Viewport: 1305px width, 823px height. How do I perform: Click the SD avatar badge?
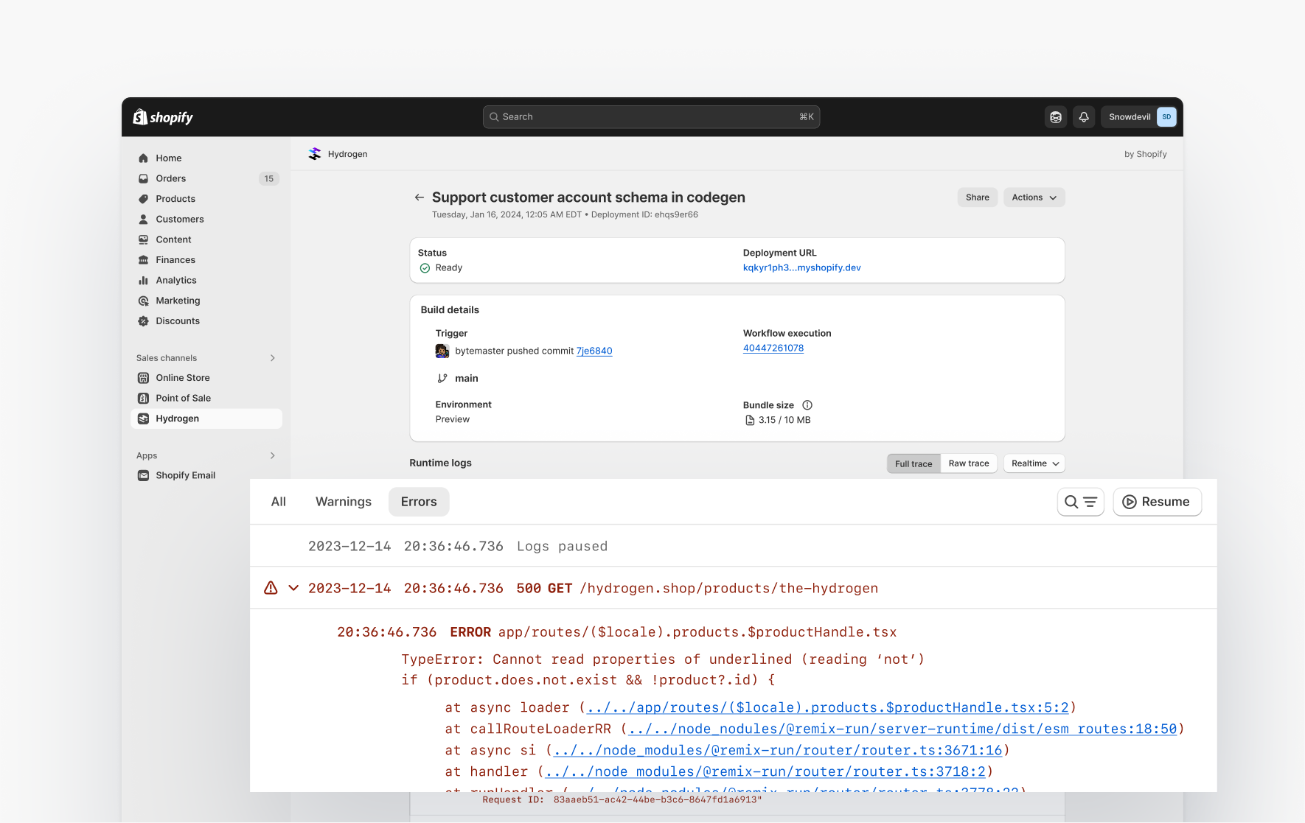[x=1166, y=117]
